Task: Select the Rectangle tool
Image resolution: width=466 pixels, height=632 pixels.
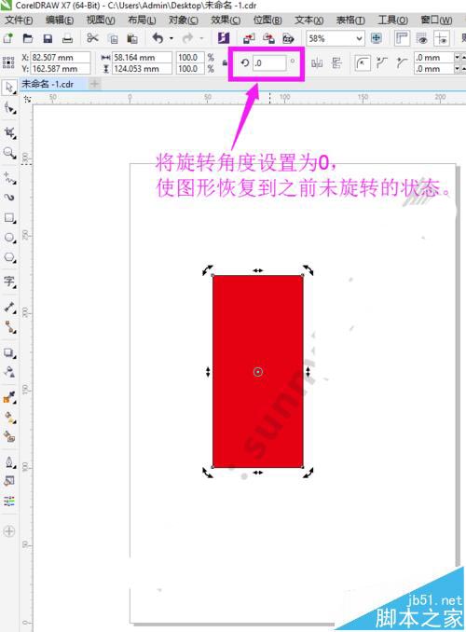Action: click(x=9, y=218)
